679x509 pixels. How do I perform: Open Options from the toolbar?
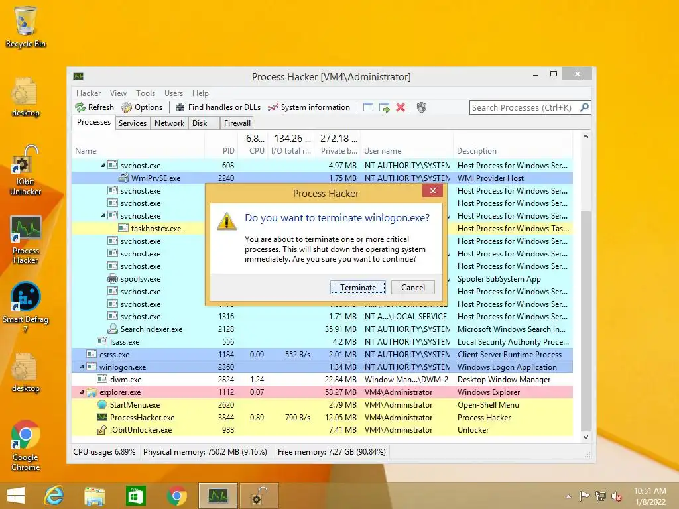[x=142, y=107]
